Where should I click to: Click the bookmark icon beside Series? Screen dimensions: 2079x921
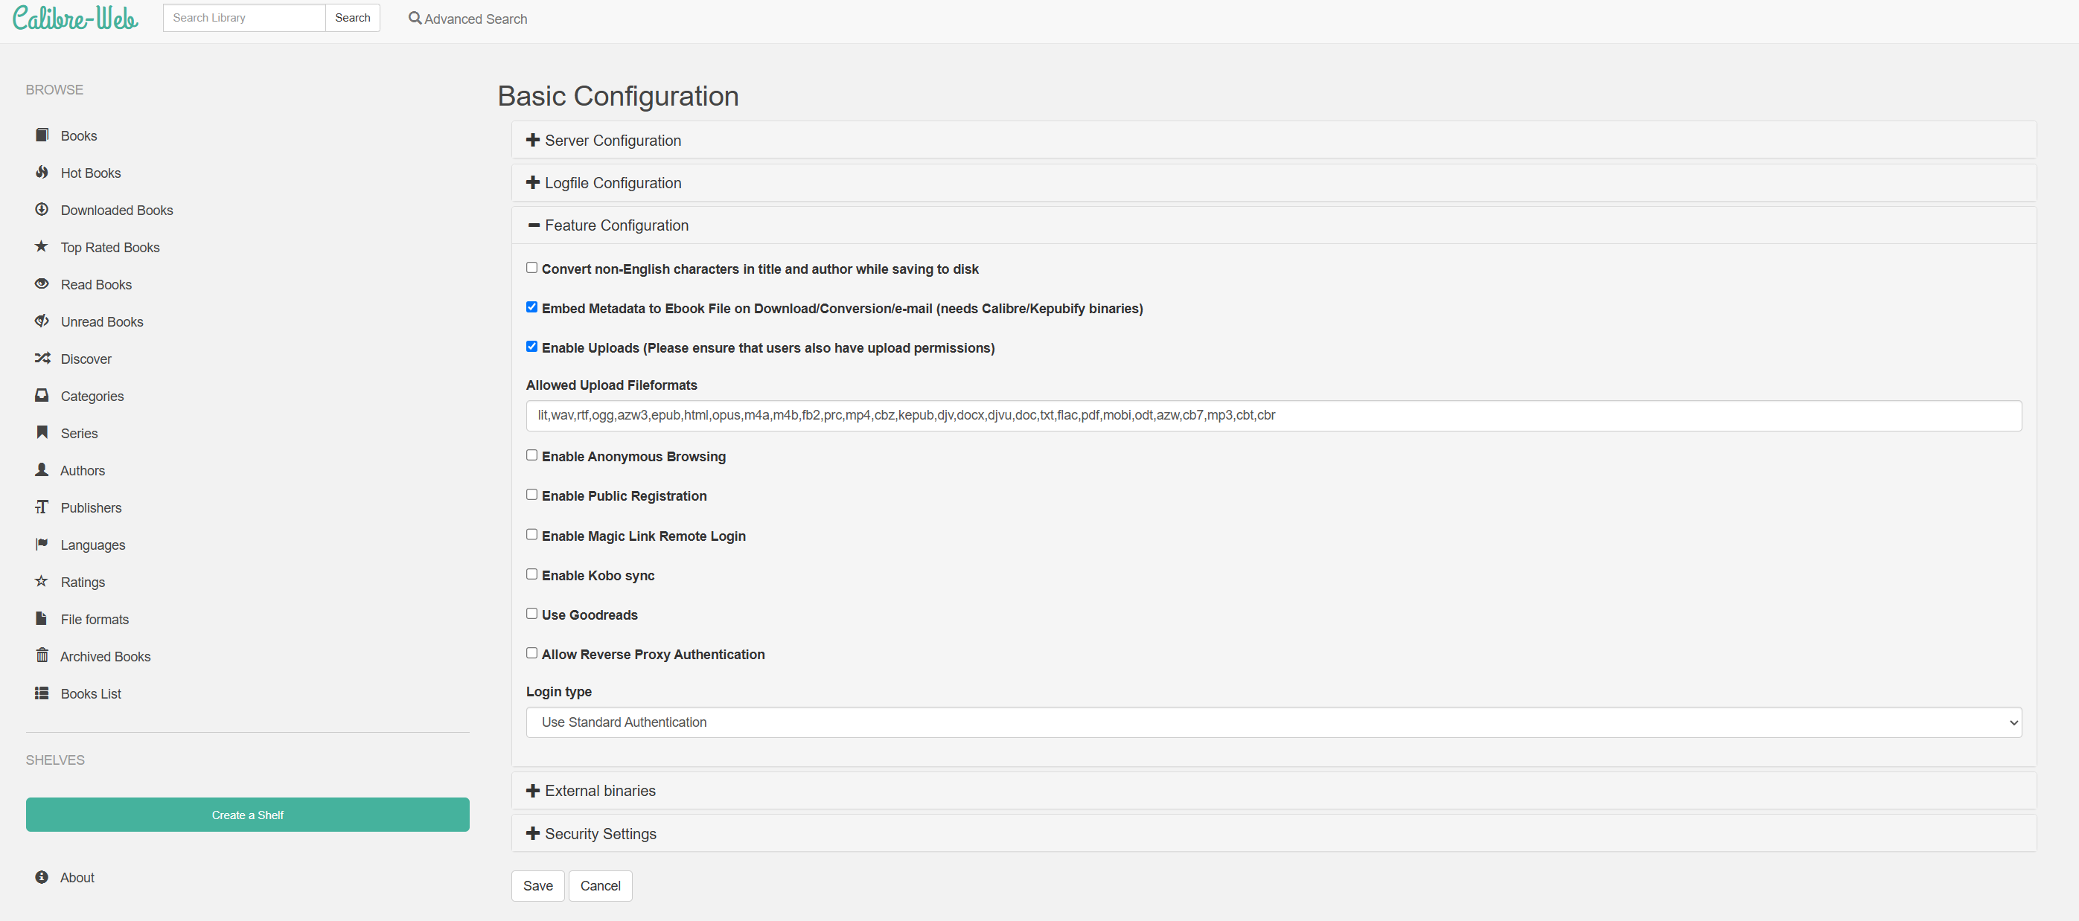tap(42, 432)
